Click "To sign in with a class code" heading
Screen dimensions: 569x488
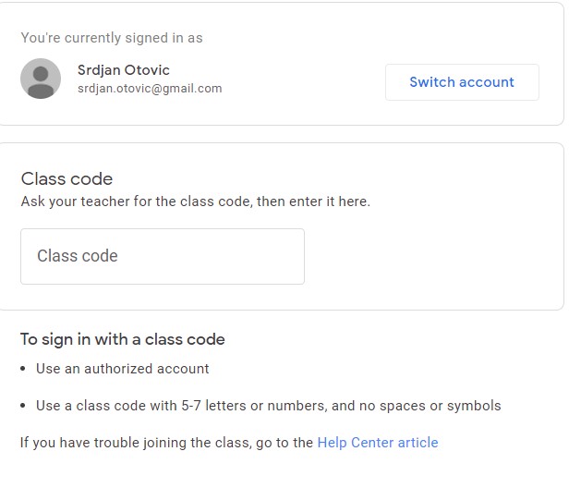(123, 339)
